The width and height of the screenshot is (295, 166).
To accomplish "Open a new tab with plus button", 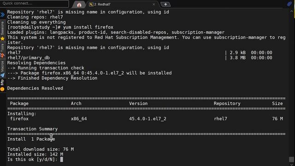I will tap(165, 4).
